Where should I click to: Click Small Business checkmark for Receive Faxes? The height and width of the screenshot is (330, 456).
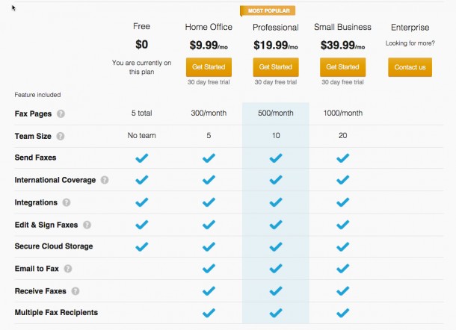[x=342, y=290]
